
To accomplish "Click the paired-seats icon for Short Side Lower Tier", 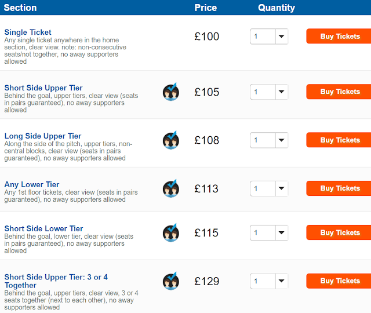I will (x=171, y=232).
